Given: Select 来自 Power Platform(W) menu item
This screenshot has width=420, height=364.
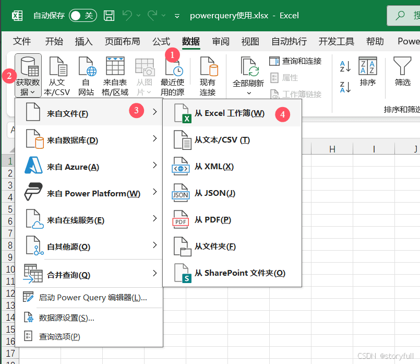Looking at the screenshot, I should (89, 193).
